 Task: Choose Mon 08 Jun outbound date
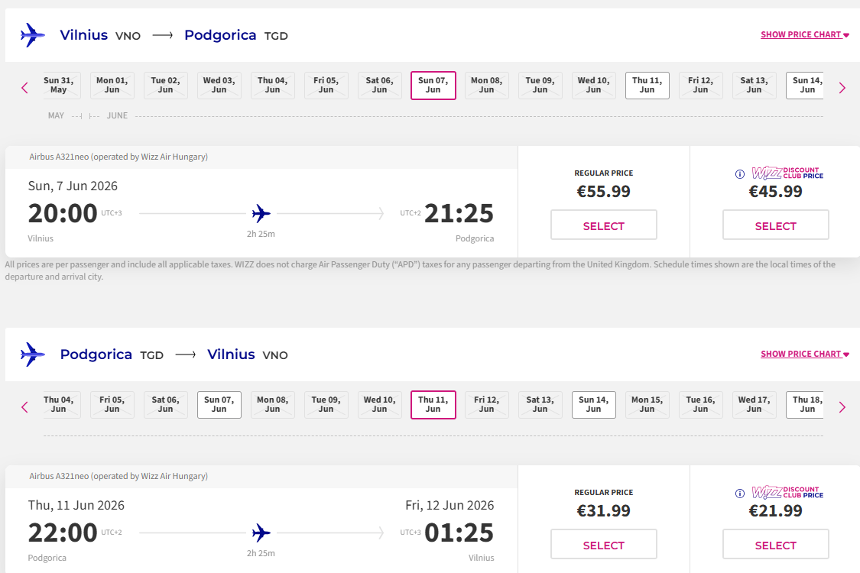[x=486, y=86]
